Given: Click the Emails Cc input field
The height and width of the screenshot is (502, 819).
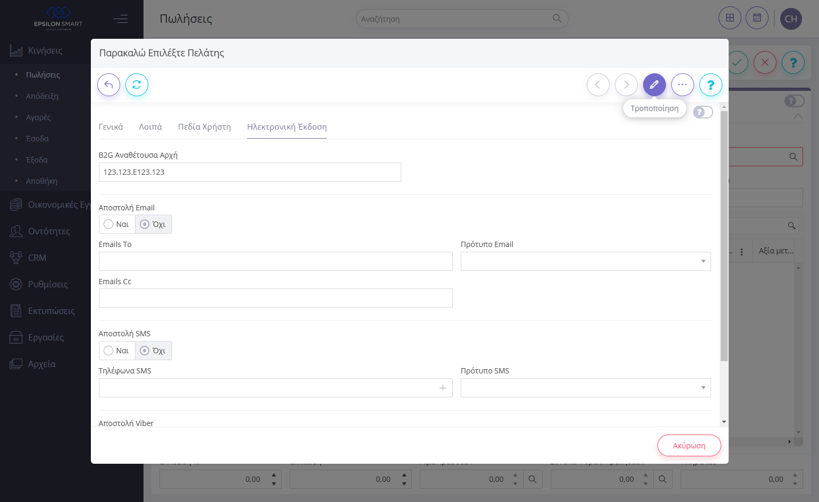Looking at the screenshot, I should (x=276, y=298).
